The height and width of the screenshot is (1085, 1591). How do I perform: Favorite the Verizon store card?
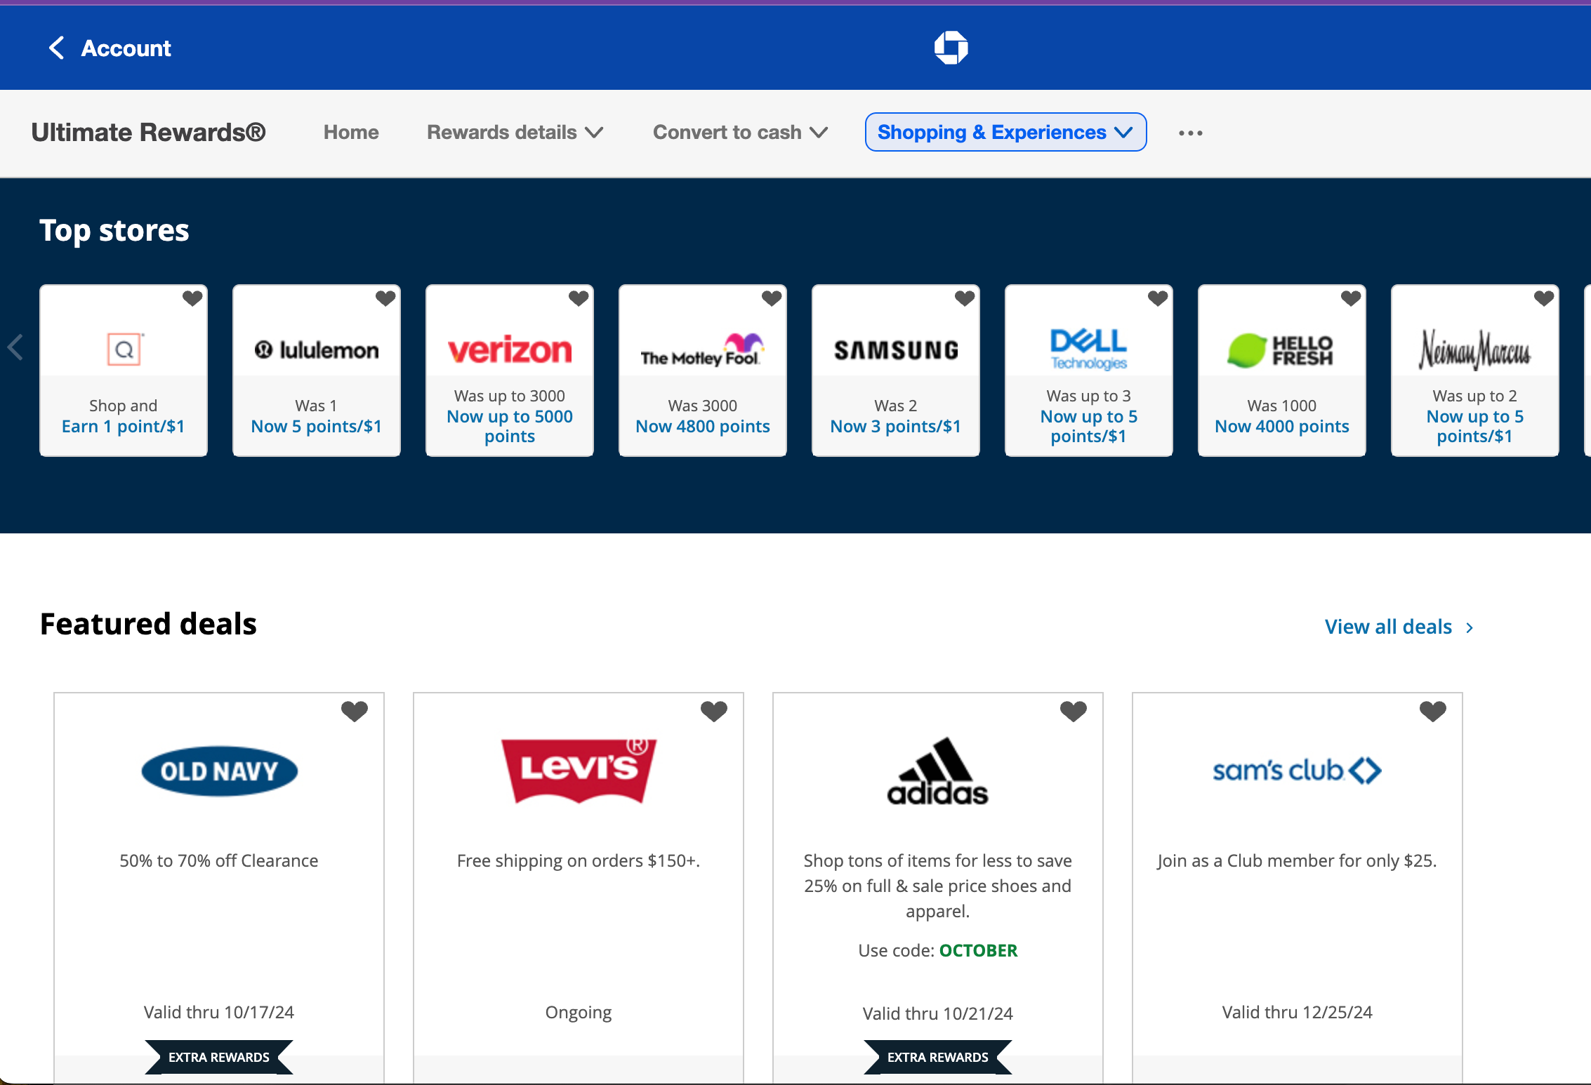click(578, 298)
